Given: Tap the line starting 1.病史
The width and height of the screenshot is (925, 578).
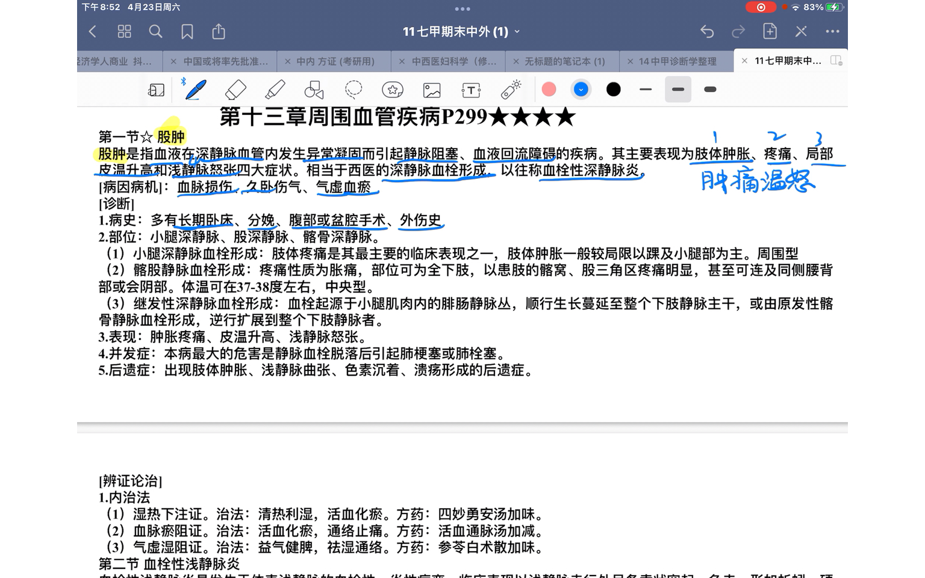Looking at the screenshot, I should tap(270, 220).
